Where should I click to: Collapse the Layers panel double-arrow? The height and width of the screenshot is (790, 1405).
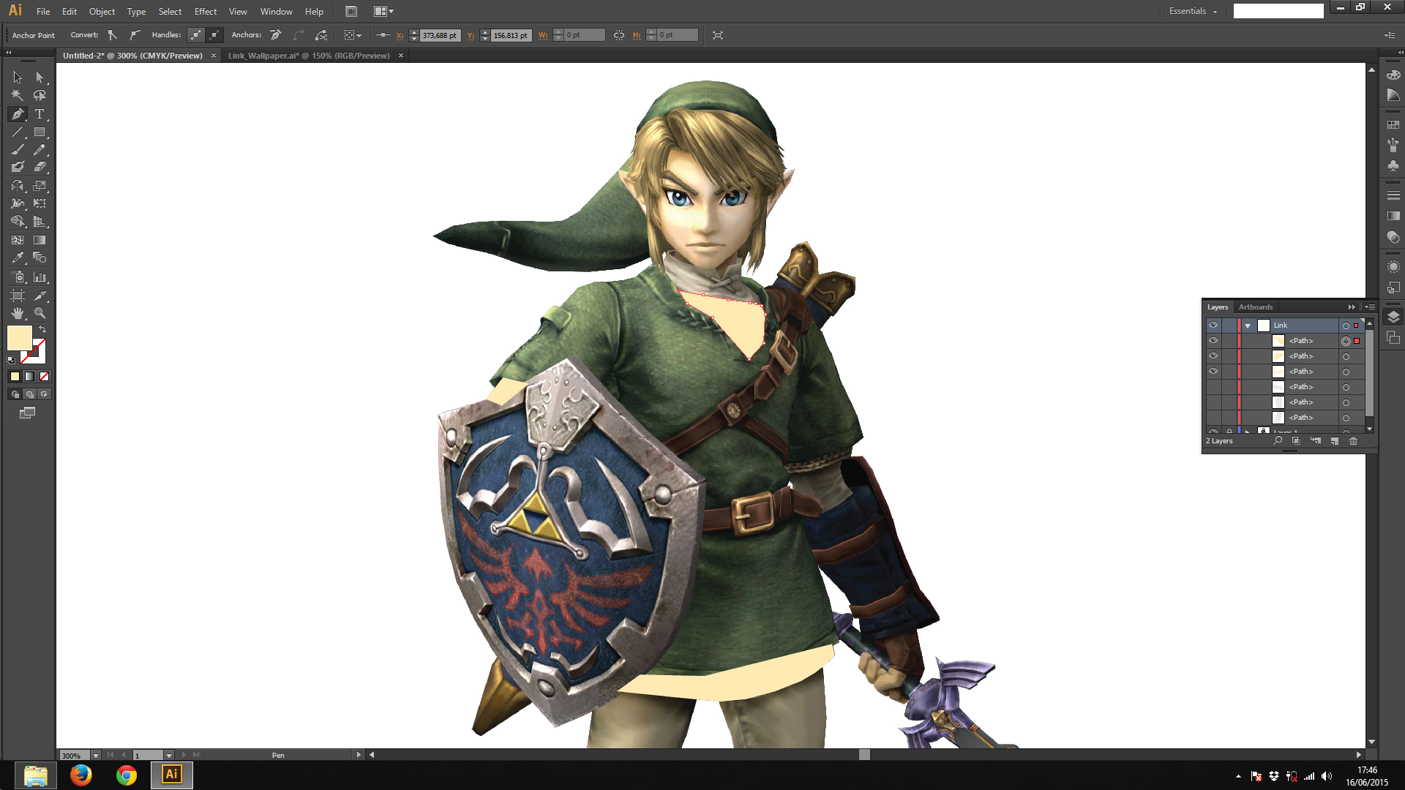pyautogui.click(x=1352, y=307)
